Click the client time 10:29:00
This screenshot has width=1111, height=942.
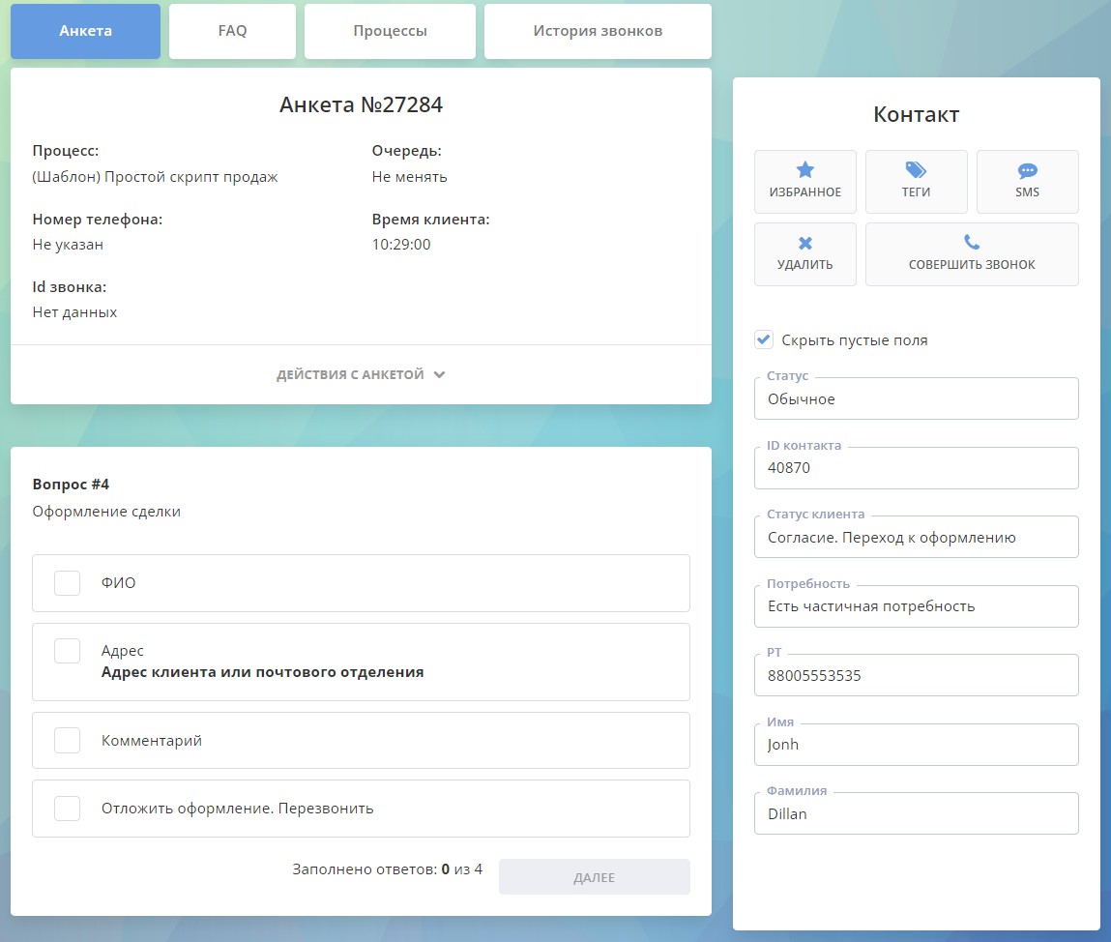[401, 245]
